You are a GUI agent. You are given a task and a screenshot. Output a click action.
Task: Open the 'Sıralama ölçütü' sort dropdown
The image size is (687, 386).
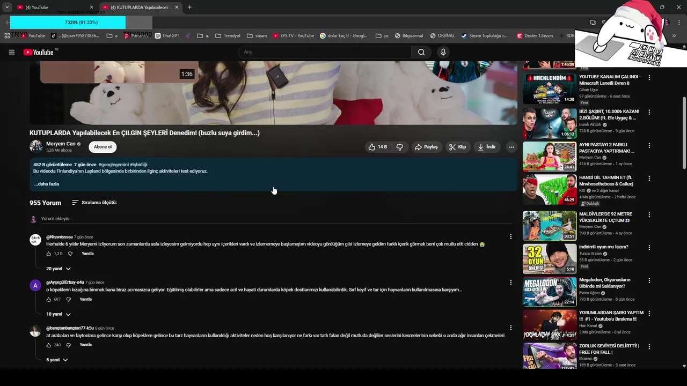pyautogui.click(x=94, y=203)
